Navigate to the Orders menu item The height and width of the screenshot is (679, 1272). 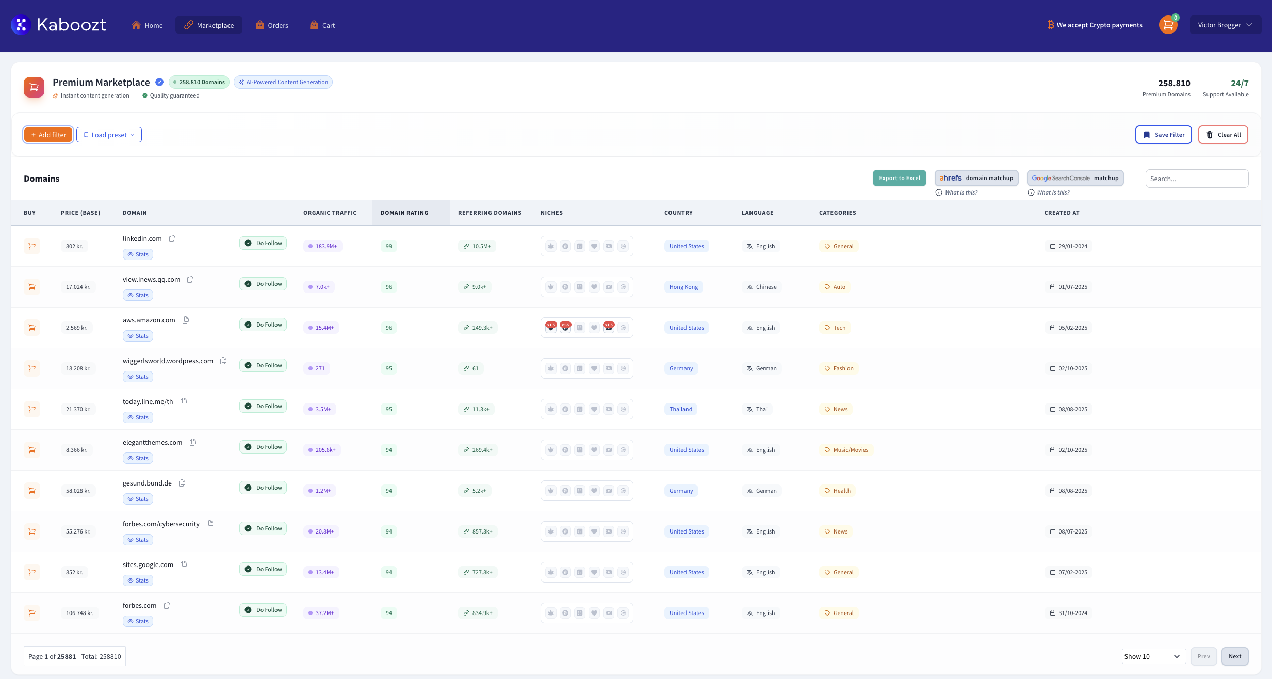click(x=272, y=25)
